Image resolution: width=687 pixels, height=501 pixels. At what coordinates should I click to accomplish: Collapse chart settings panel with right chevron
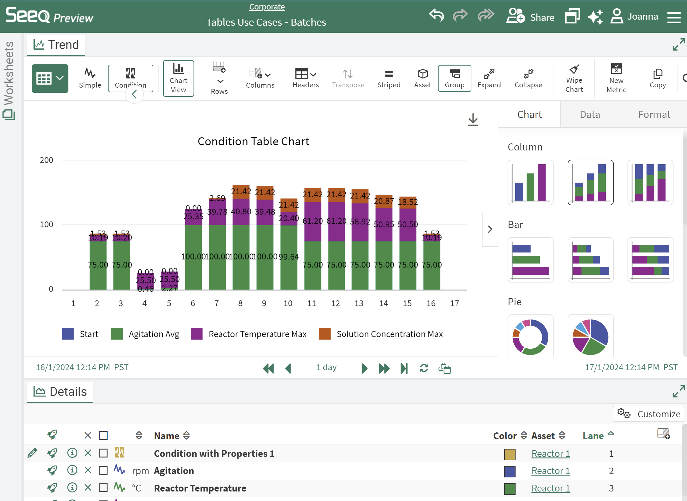(490, 229)
